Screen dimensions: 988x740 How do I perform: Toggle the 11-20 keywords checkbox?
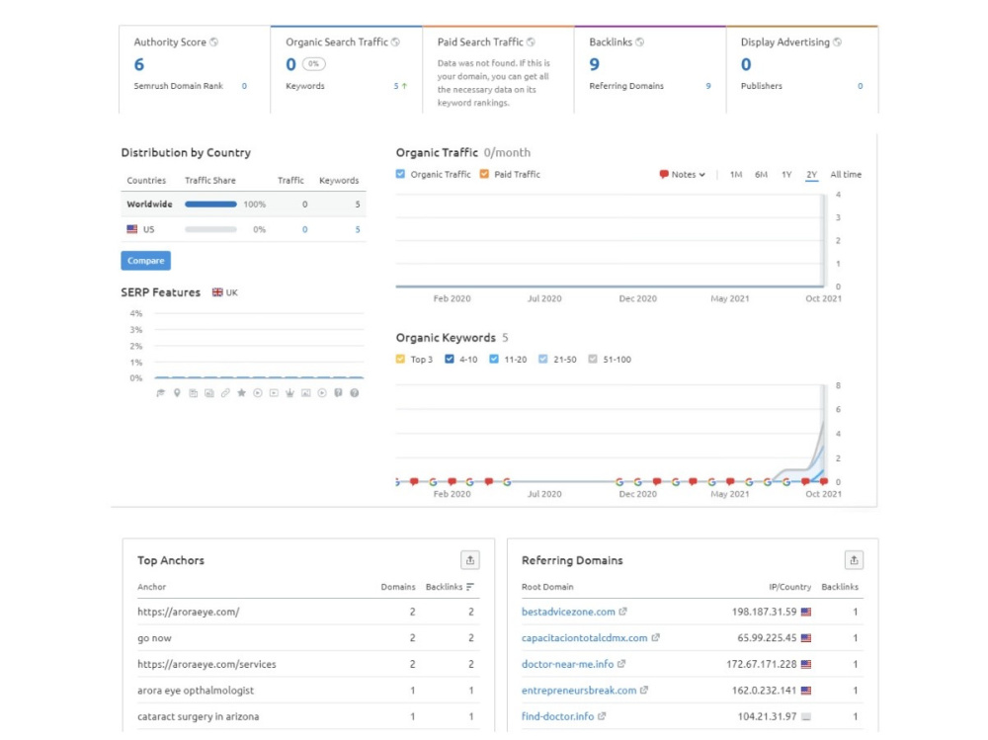tap(494, 360)
